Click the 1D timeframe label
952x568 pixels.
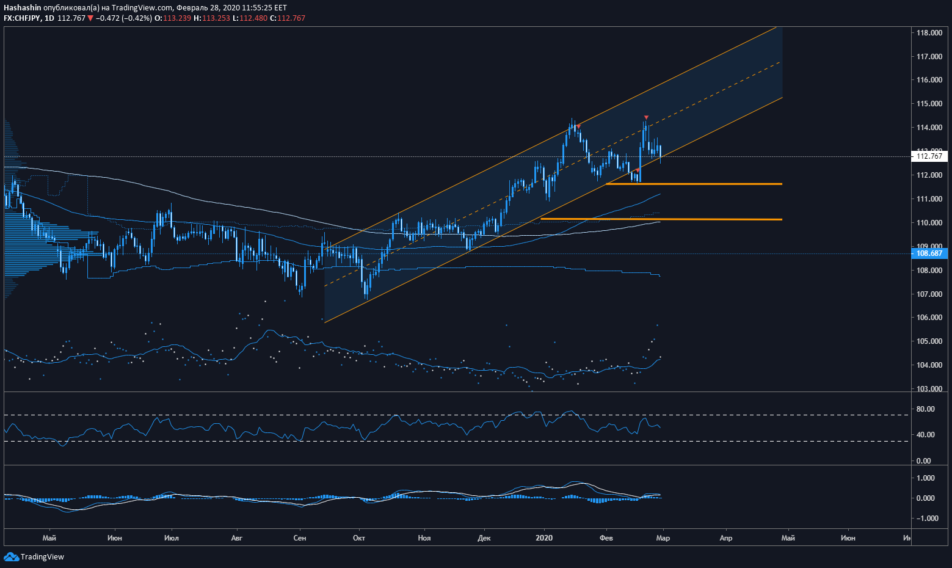[x=49, y=18]
